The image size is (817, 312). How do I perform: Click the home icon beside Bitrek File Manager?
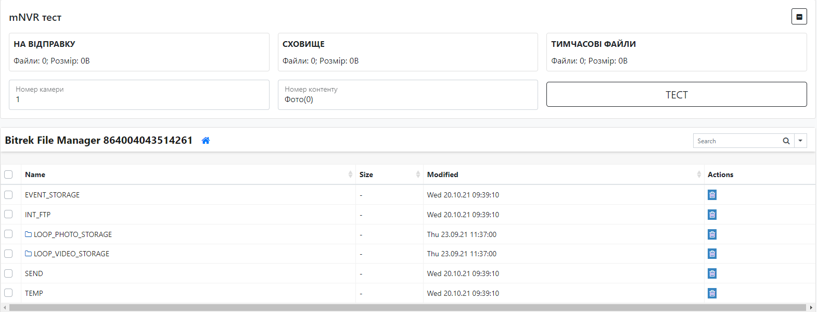tap(206, 141)
